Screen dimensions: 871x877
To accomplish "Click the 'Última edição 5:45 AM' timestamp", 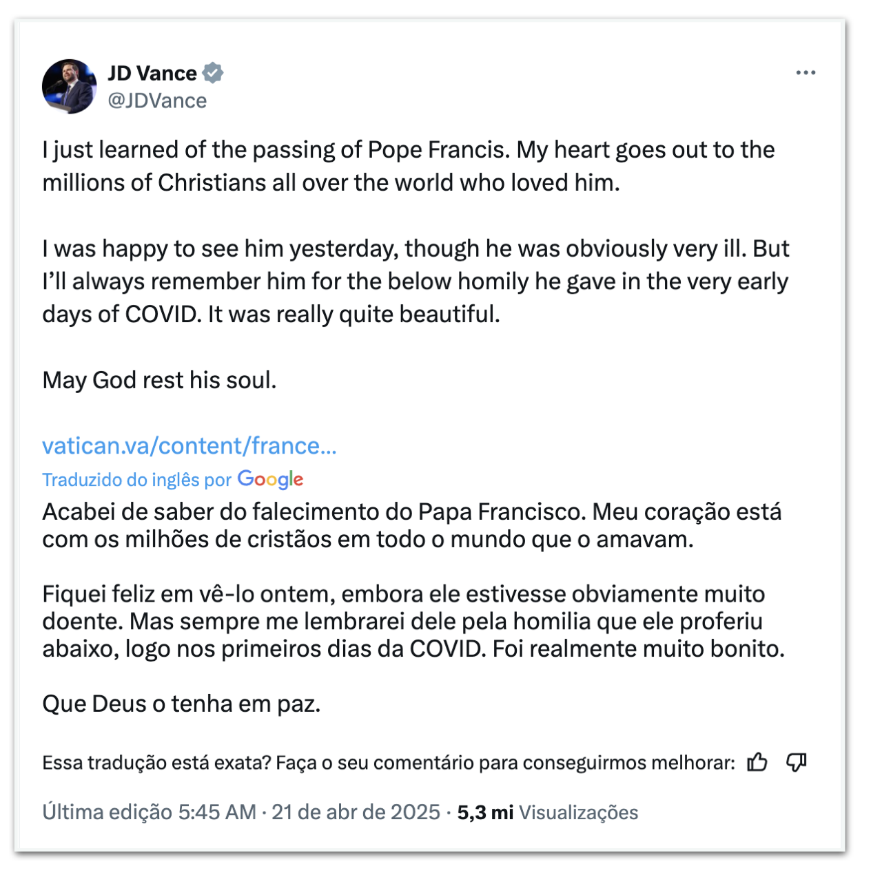I will tap(149, 812).
